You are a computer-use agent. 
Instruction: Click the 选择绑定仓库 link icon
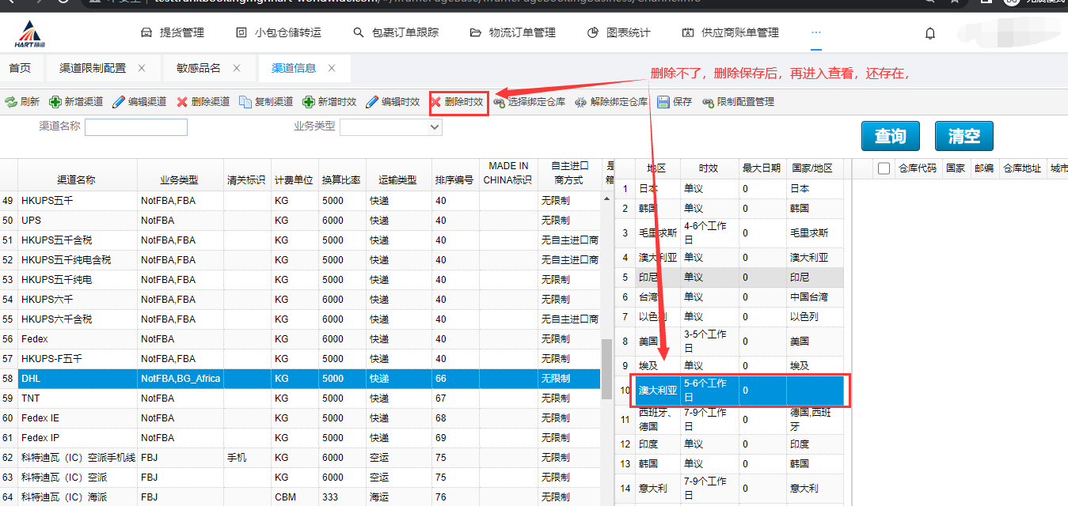[x=499, y=102]
